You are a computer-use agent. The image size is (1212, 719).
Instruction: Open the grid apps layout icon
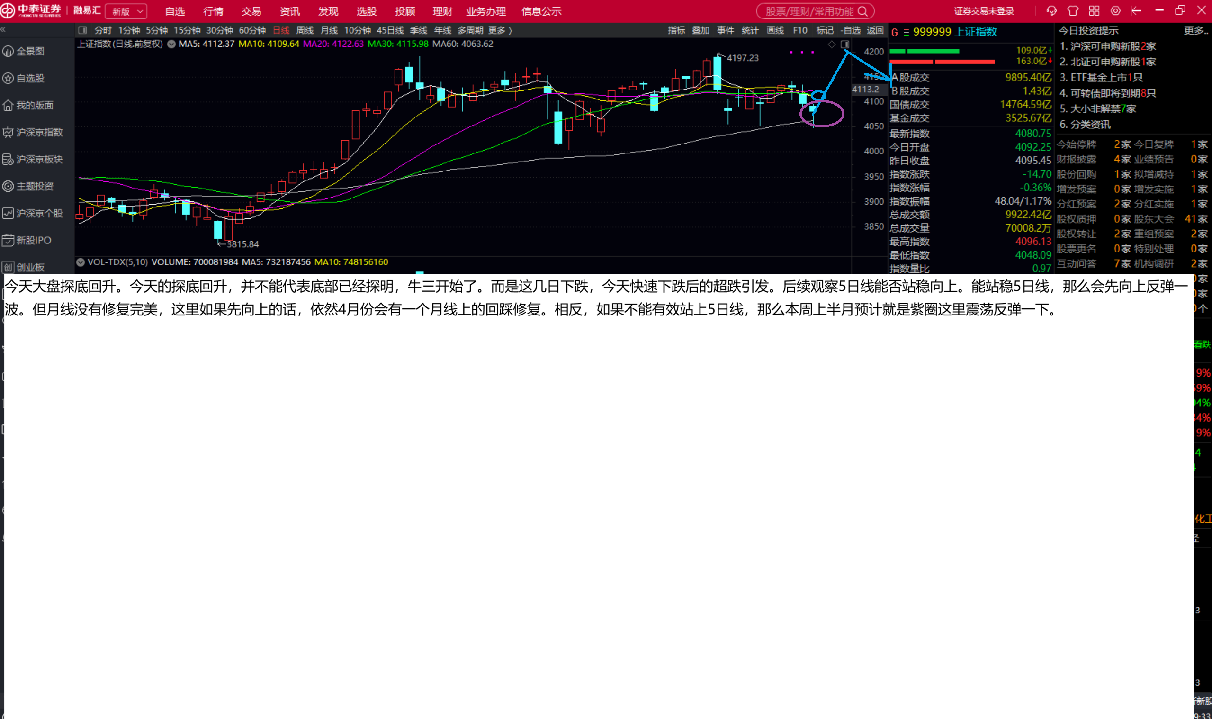(1094, 11)
